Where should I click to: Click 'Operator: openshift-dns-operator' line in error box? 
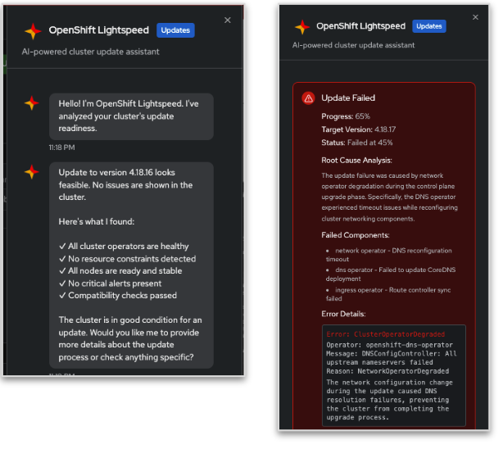[389, 345]
